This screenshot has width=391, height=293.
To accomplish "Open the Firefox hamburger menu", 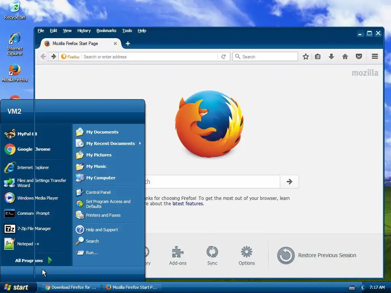I will pos(375,56).
